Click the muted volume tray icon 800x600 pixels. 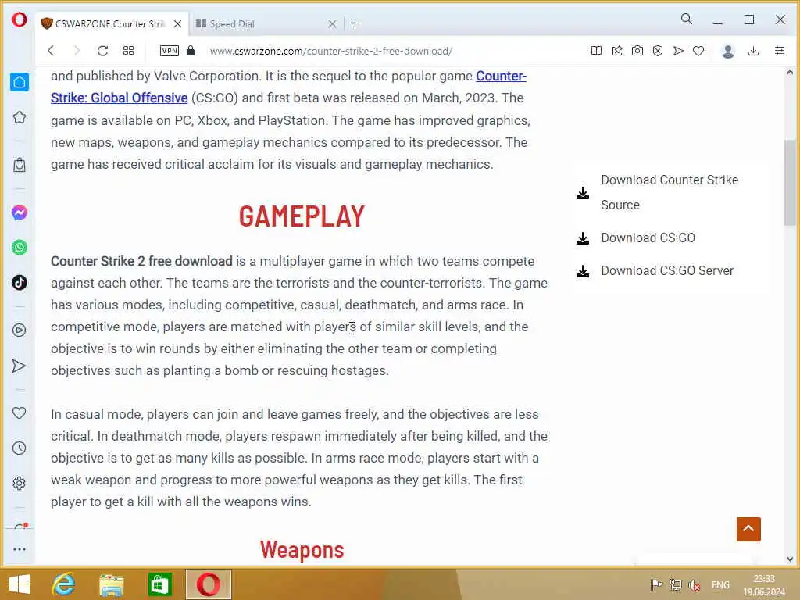pyautogui.click(x=694, y=585)
